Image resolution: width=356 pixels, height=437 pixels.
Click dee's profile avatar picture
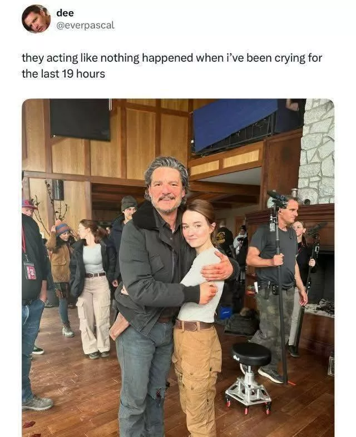pos(36,18)
